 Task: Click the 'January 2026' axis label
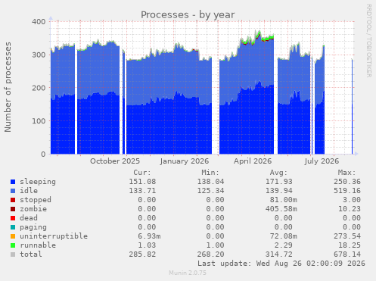click(185, 161)
